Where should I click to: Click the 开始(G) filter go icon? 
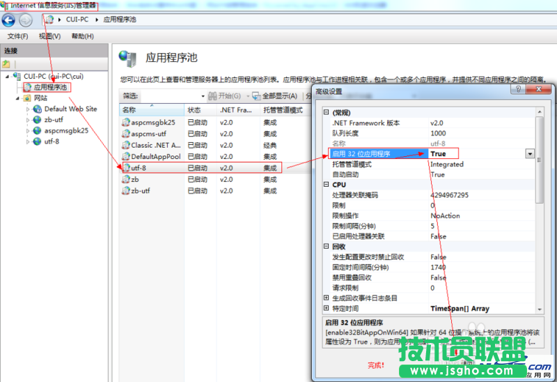(x=212, y=95)
